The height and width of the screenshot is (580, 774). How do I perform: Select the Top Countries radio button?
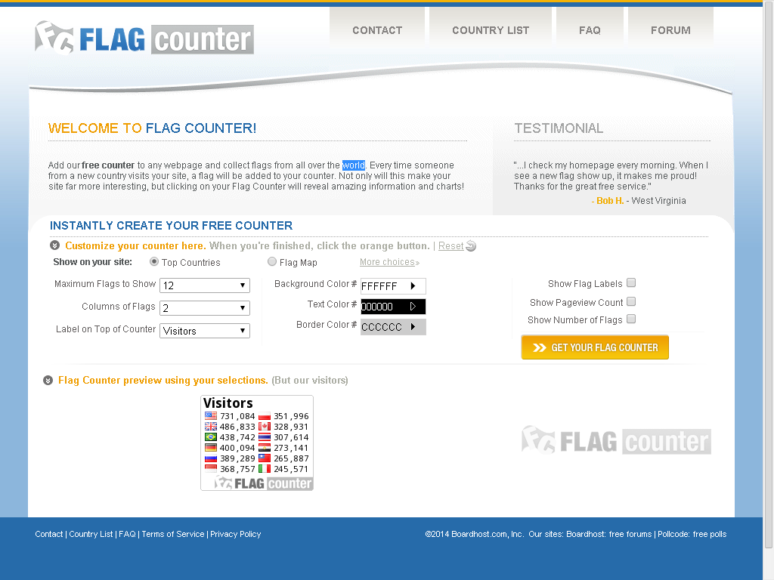(154, 262)
